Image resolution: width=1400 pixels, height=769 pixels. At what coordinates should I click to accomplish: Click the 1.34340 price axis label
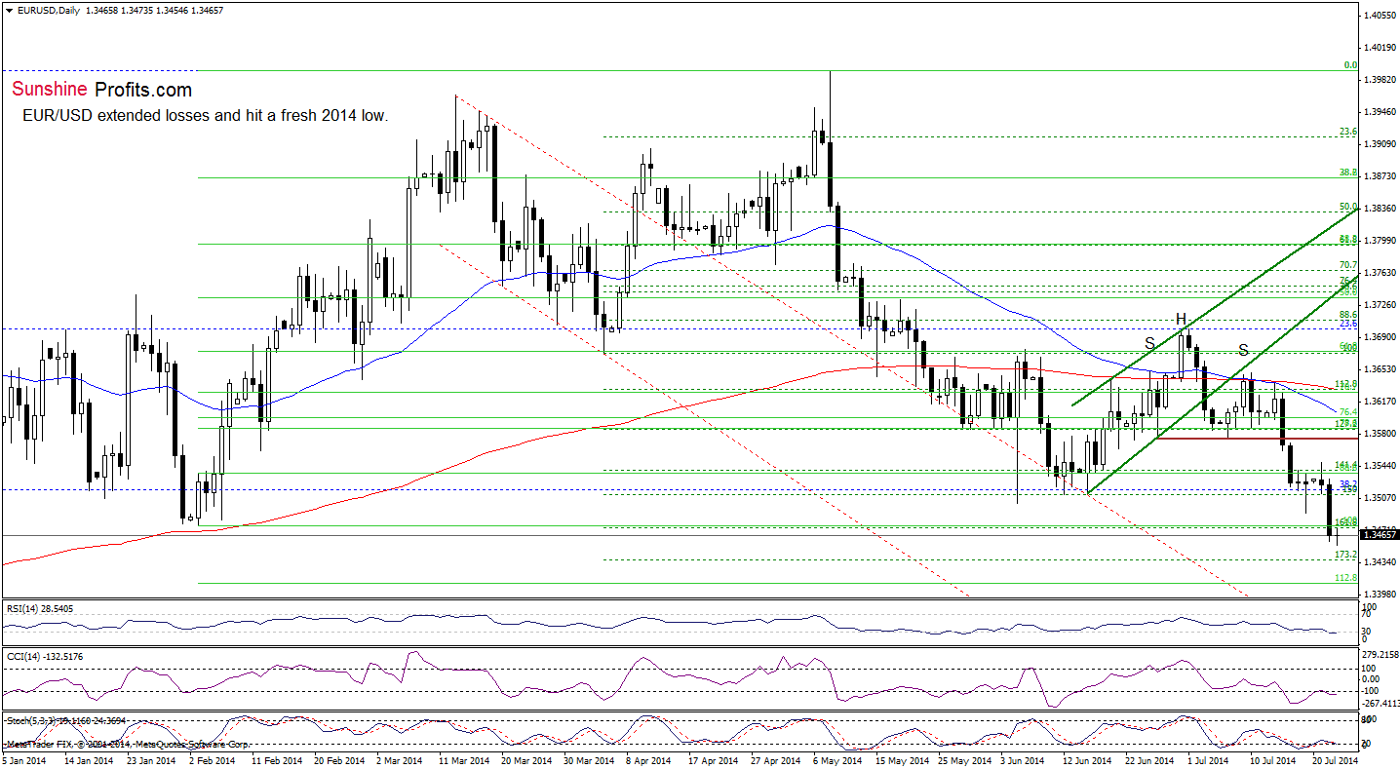pyautogui.click(x=1381, y=561)
